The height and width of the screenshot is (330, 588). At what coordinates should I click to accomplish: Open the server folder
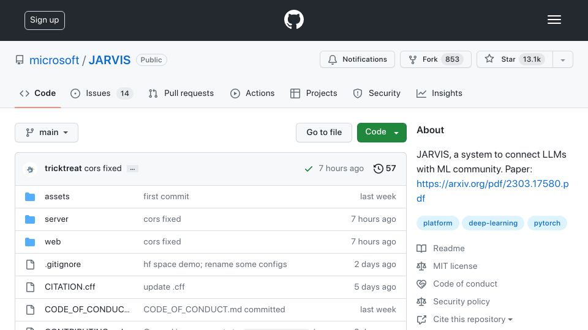56,219
